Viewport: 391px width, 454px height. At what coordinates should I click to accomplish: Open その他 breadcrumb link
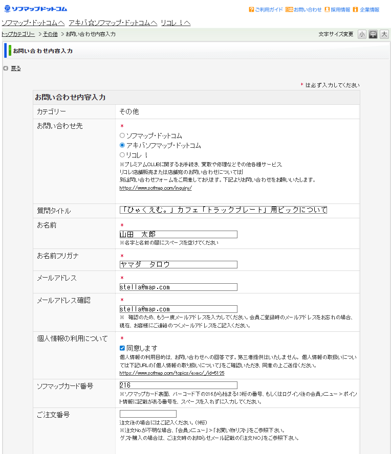(50, 34)
